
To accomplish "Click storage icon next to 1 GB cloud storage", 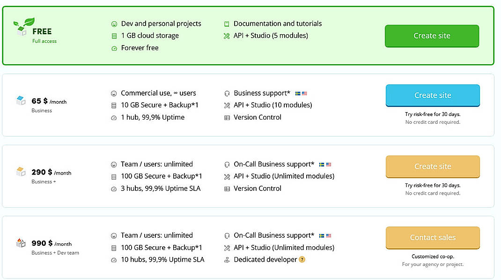I will pos(114,36).
